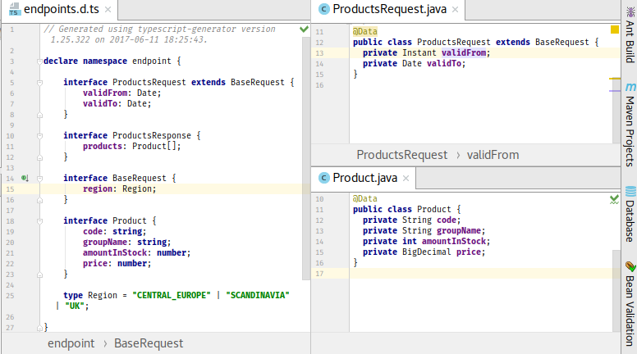Collapse the Product interface fold on line 18
The width and height of the screenshot is (637, 354).
[39, 221]
